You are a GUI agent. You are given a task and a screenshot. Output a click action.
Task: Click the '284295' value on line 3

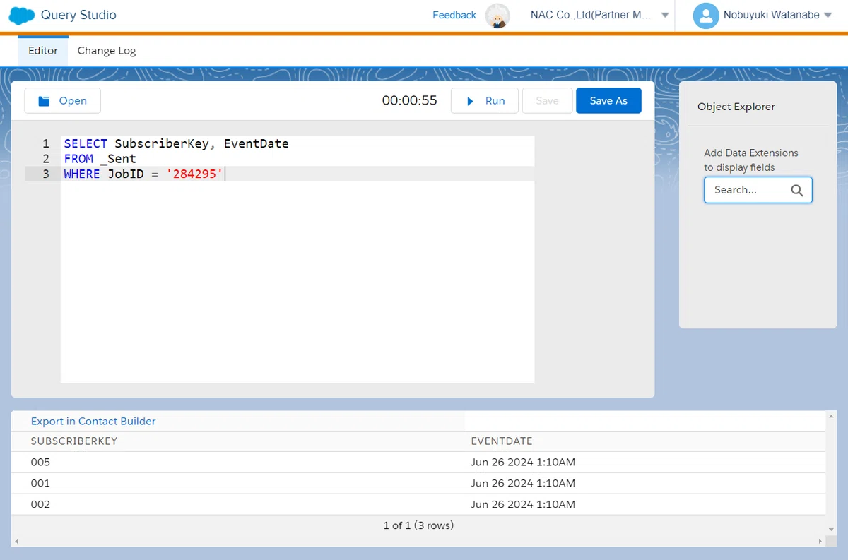coord(194,174)
